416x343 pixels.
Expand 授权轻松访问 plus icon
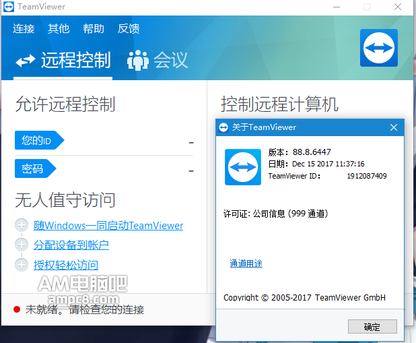click(22, 265)
